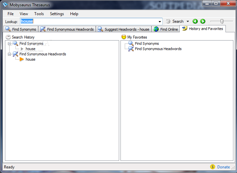This screenshot has height=173, width=237.
Task: Select Find Synonyms in Search History tree
Action: tap(31, 43)
